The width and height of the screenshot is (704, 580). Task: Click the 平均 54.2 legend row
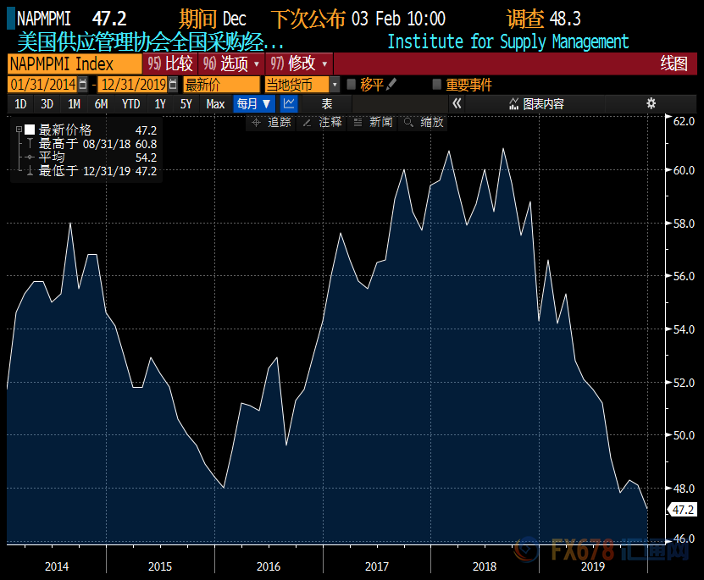(x=91, y=157)
